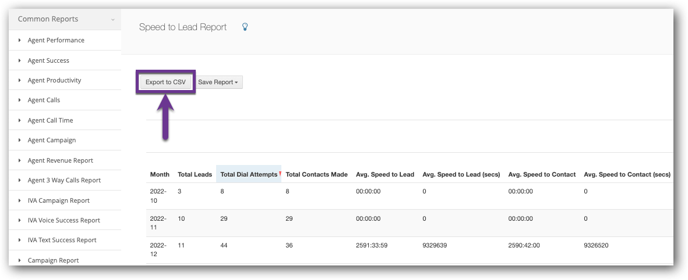The height and width of the screenshot is (280, 688).
Task: Choose IVA Campaign Report
Action: pos(58,200)
